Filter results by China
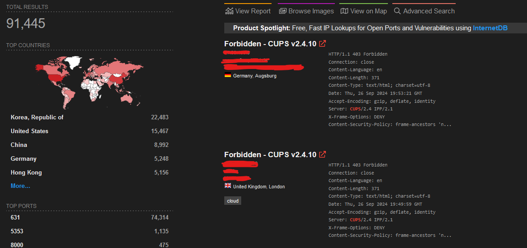Viewport: 527px width, 248px height. tap(19, 145)
